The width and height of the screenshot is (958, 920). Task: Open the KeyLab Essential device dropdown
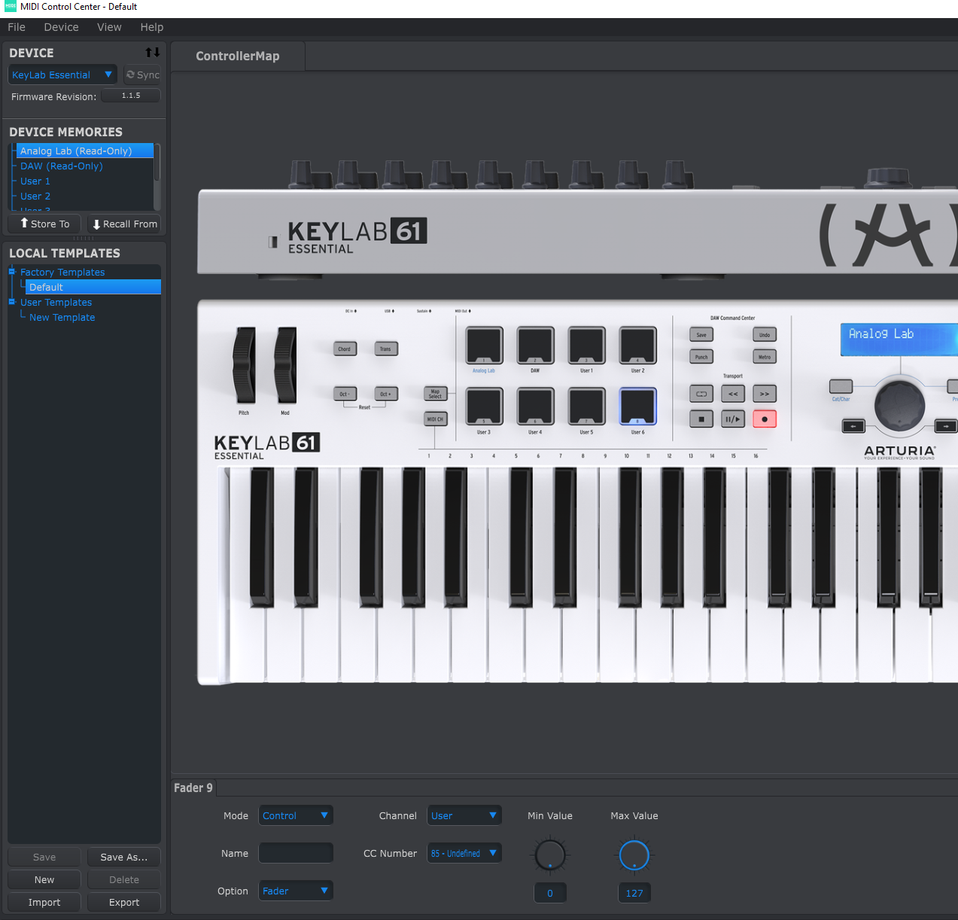click(62, 75)
